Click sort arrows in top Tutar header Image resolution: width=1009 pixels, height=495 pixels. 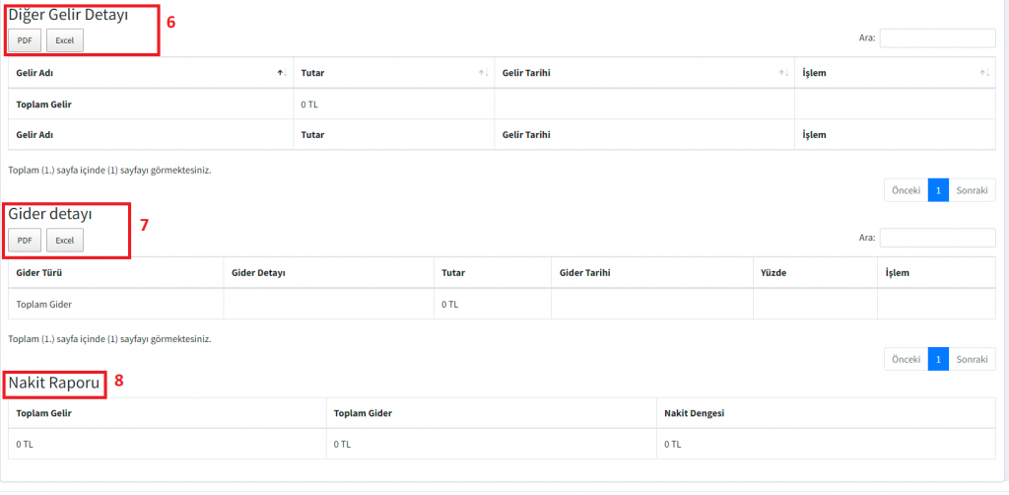(483, 73)
